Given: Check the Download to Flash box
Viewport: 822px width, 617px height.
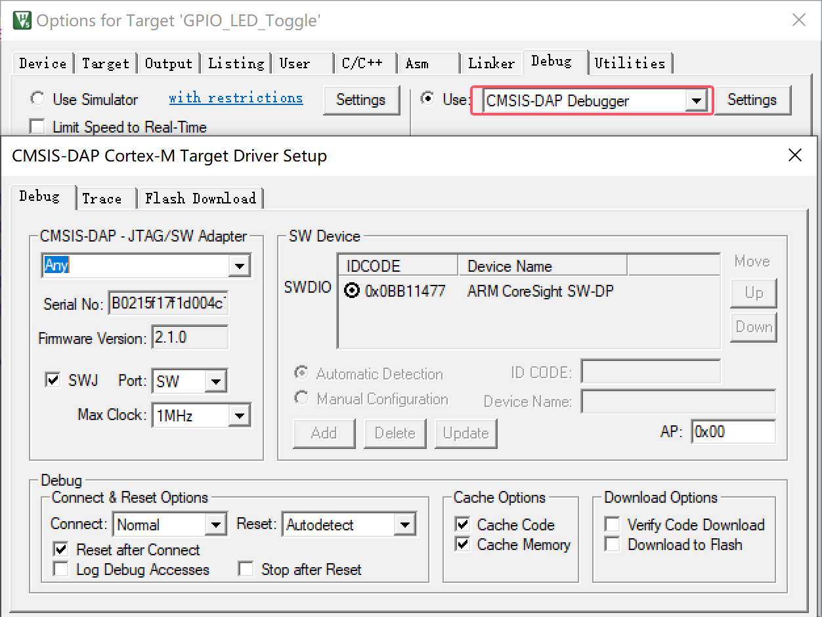Looking at the screenshot, I should (613, 544).
